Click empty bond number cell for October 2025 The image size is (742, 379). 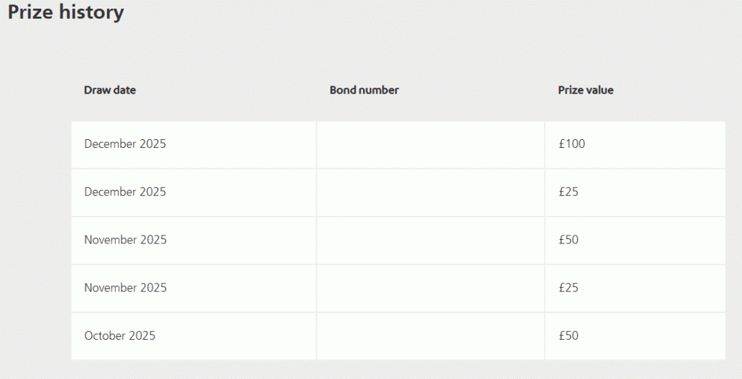(430, 336)
